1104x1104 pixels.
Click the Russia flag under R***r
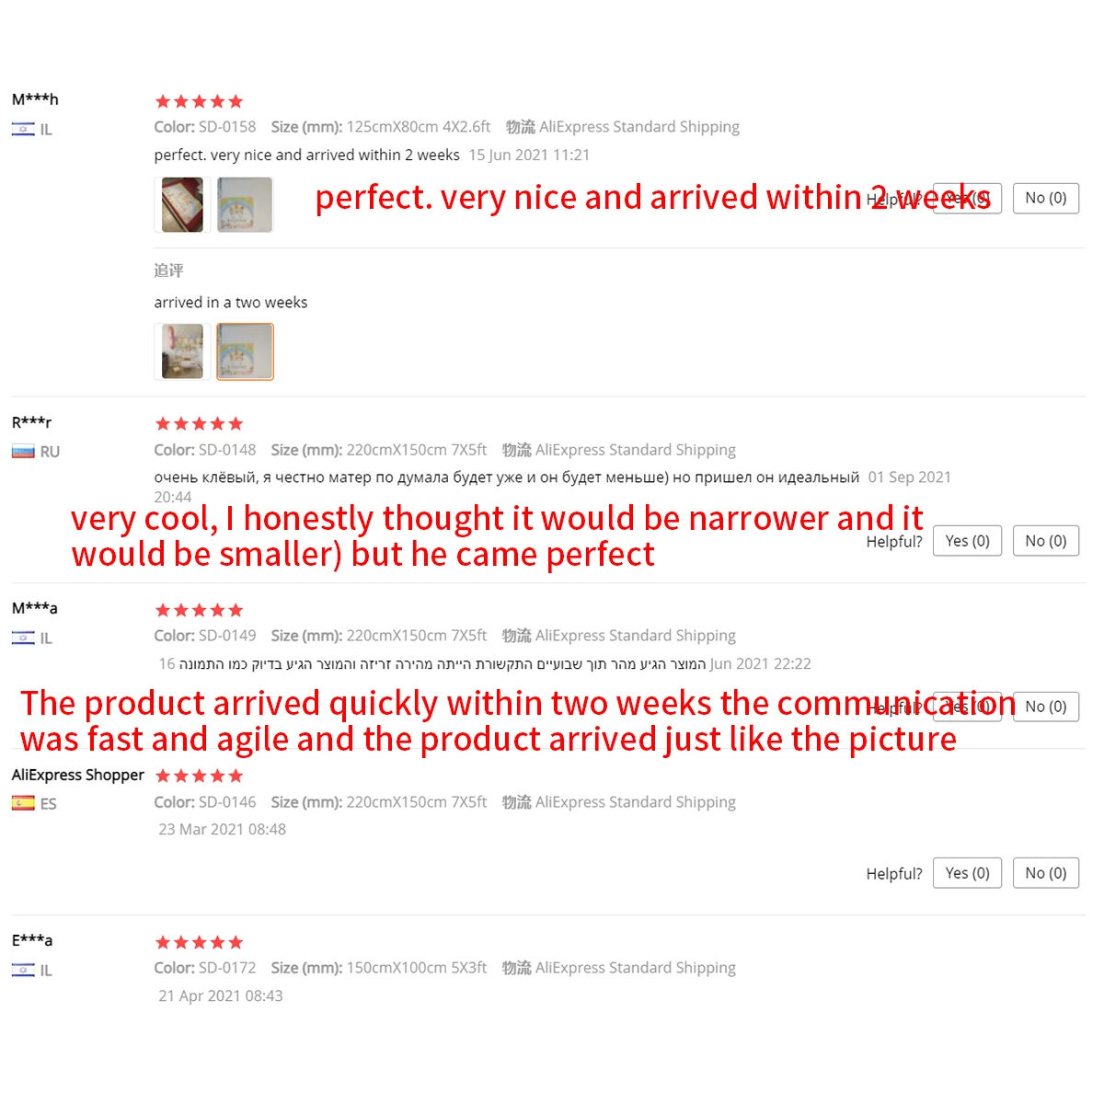[23, 452]
